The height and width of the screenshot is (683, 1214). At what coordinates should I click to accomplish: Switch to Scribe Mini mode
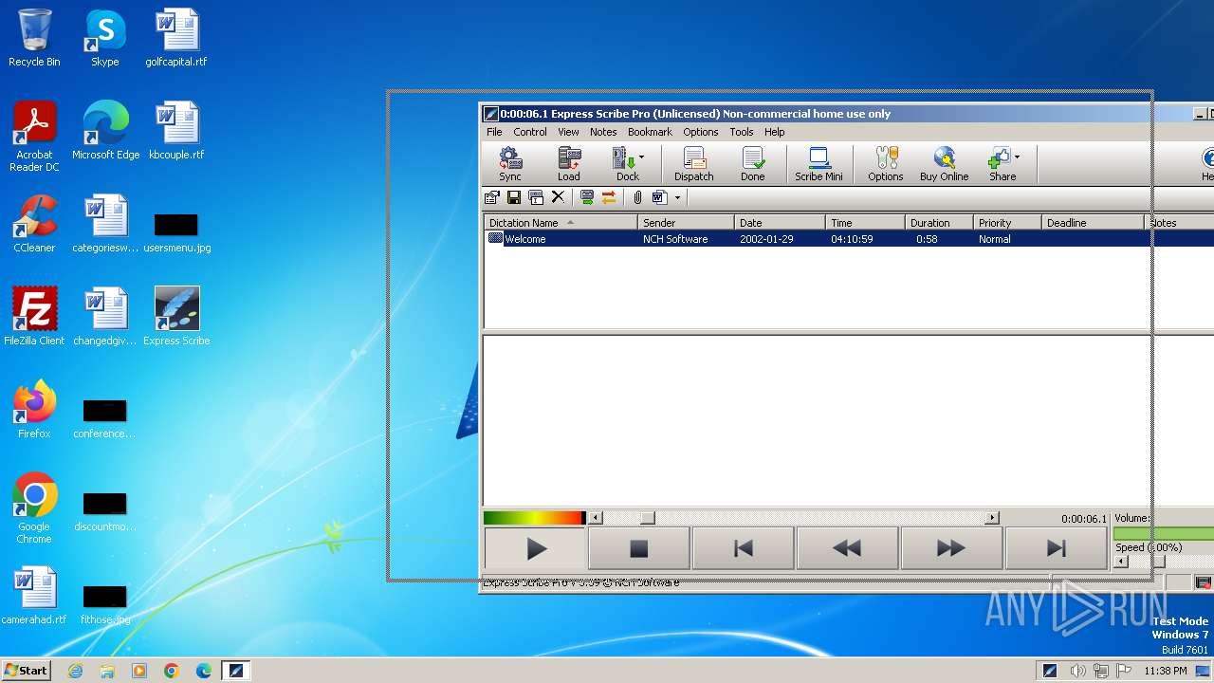[819, 164]
